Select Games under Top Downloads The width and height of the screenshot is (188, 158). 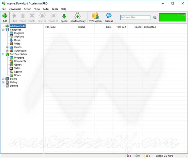click(18, 65)
